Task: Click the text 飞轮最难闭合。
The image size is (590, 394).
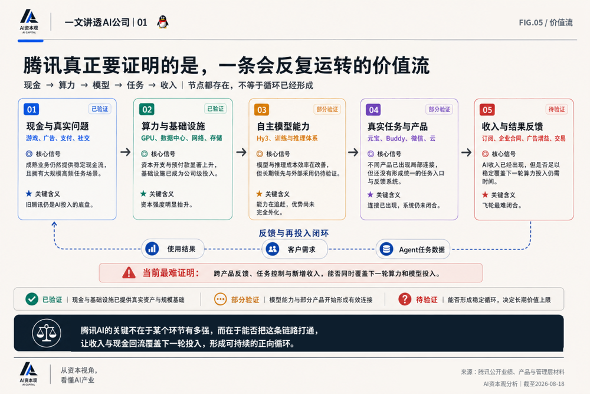Action: click(502, 206)
